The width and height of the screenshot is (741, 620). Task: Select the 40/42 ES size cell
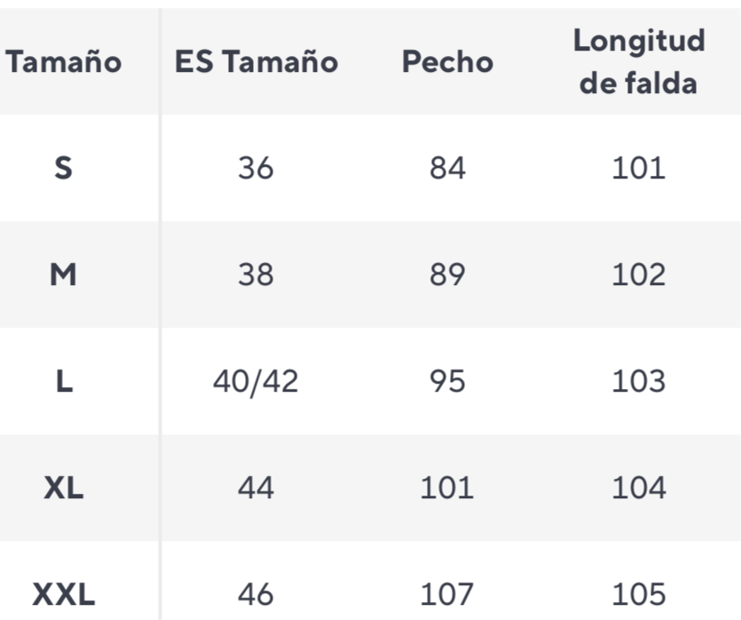point(256,382)
